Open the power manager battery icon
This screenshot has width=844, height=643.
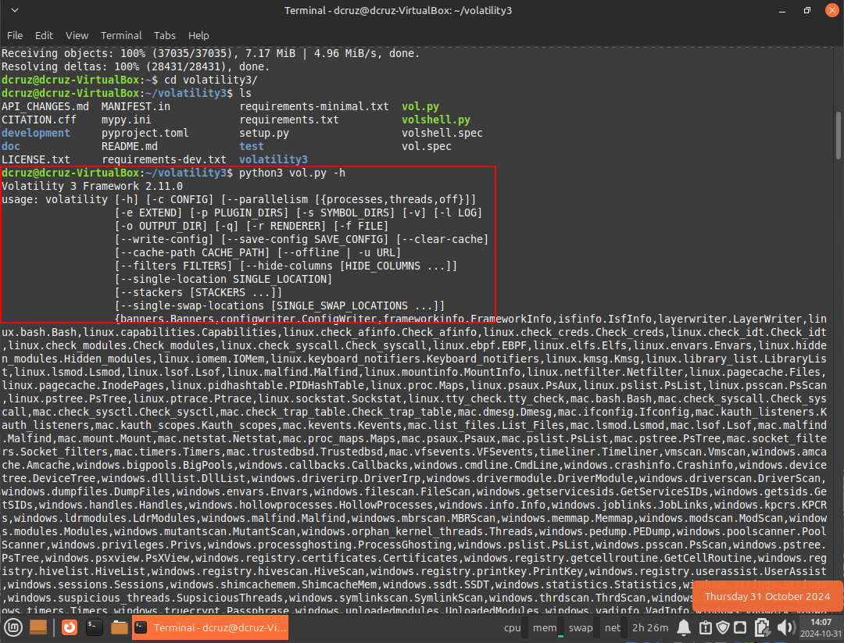pos(762,627)
